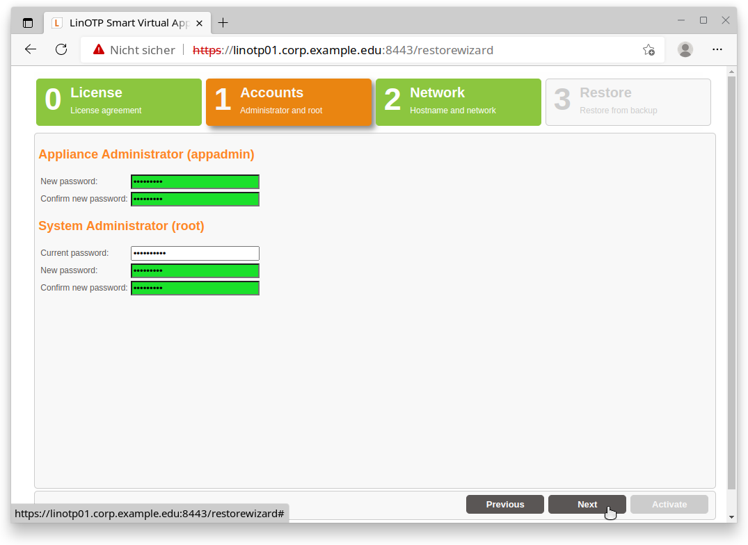The height and width of the screenshot is (545, 748).
Task: Open browser settings ellipsis menu
Action: pos(717,49)
